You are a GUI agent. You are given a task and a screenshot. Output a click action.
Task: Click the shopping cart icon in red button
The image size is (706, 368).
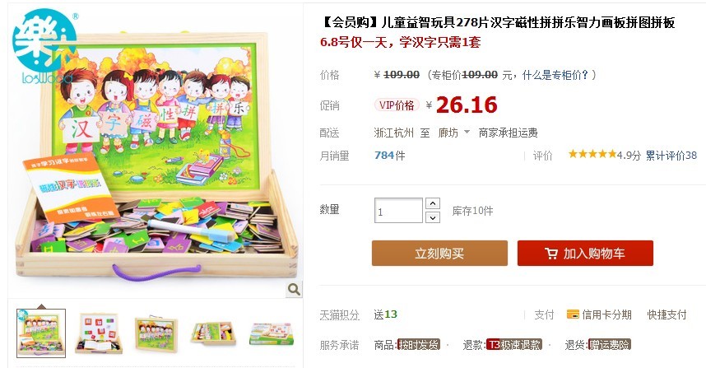pyautogui.click(x=550, y=254)
